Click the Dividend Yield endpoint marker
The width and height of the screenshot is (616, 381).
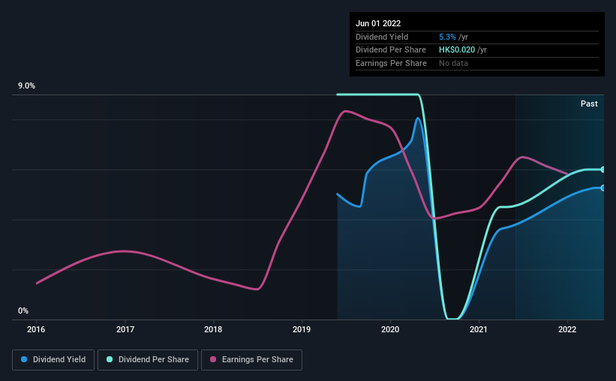point(602,187)
